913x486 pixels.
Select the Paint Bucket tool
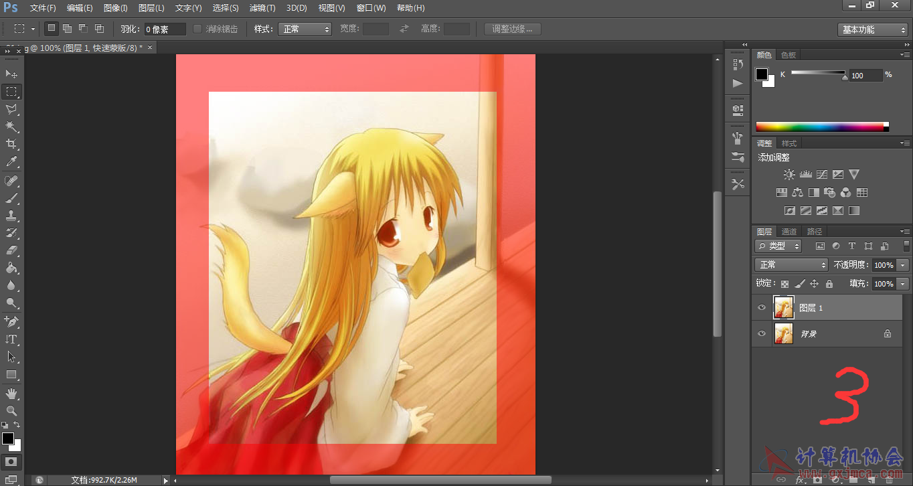[11, 268]
